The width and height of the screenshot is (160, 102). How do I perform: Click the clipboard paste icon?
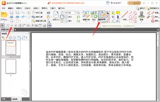(48, 17)
